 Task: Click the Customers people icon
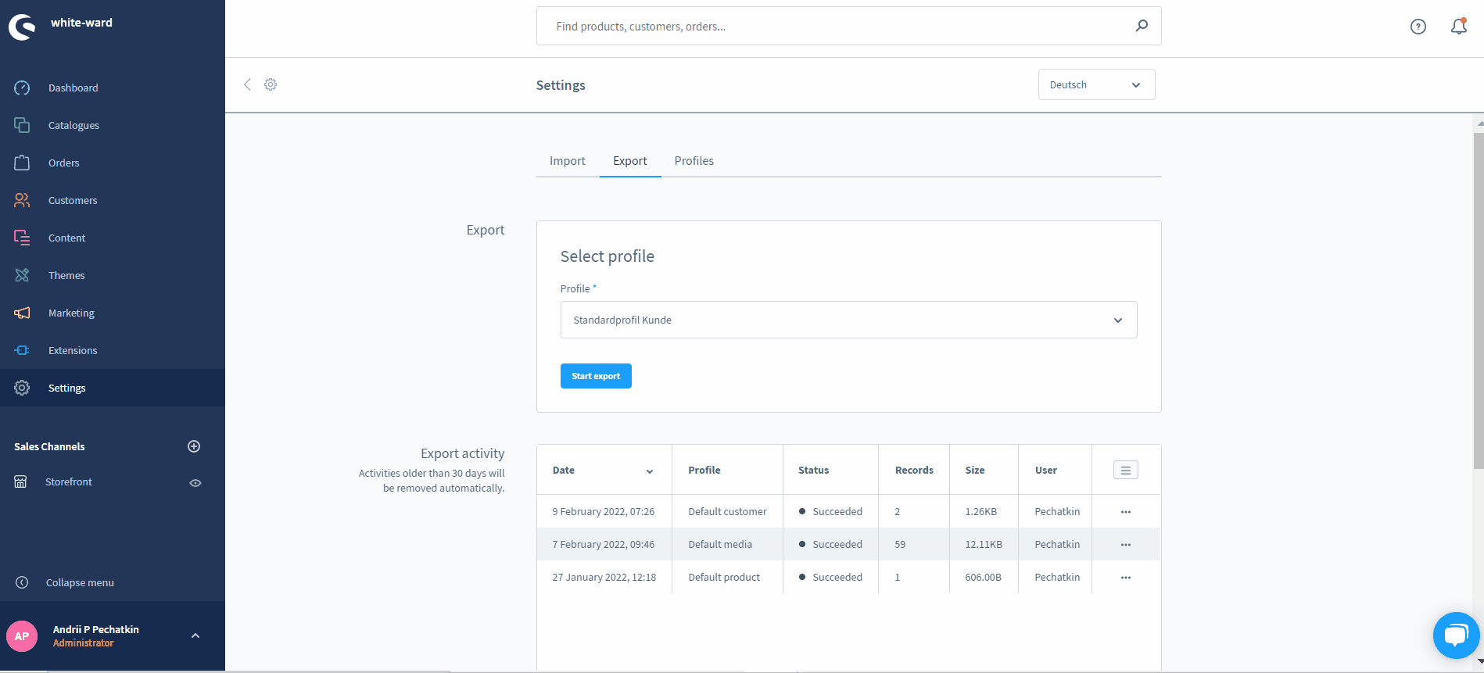[x=22, y=200]
